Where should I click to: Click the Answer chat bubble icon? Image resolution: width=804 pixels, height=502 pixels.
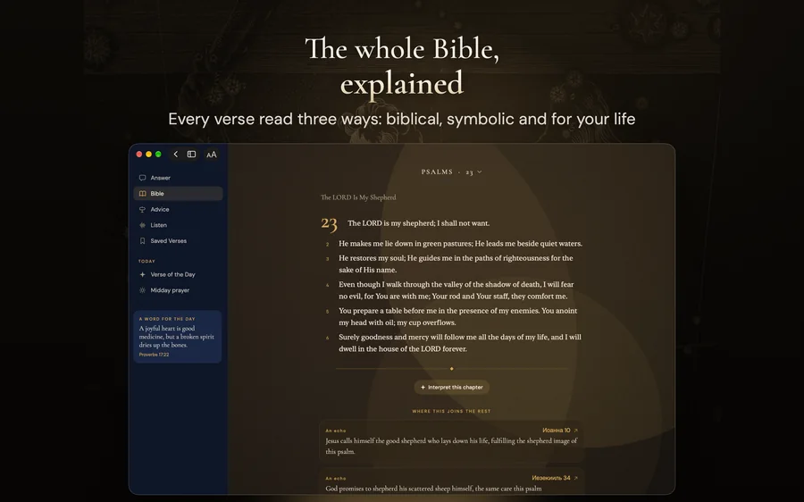(143, 178)
